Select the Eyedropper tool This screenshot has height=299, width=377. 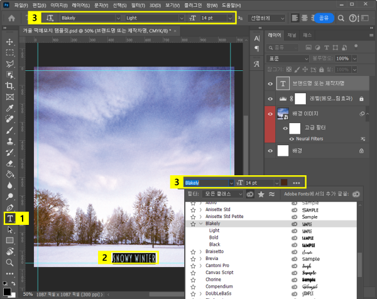tap(9, 108)
